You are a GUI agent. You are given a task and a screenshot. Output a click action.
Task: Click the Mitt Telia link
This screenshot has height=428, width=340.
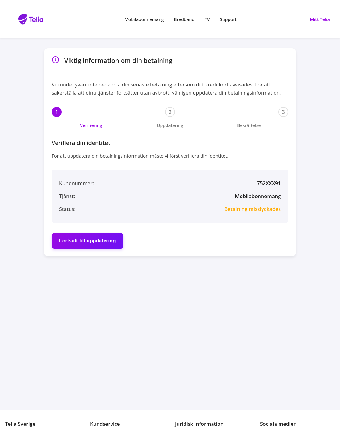[x=320, y=19]
